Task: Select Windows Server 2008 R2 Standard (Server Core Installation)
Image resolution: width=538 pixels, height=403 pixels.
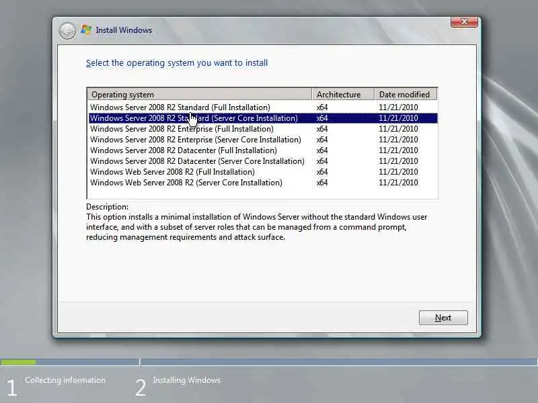Action: tap(263, 118)
